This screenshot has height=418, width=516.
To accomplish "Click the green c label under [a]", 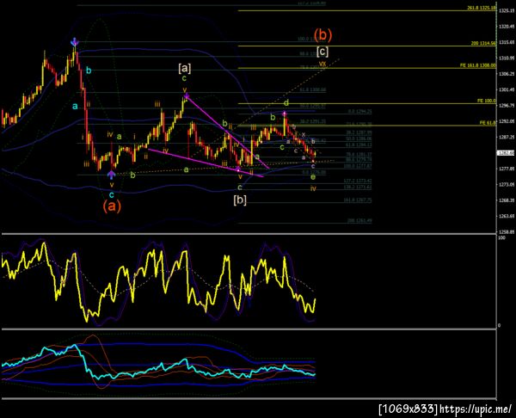I will tap(184, 78).
